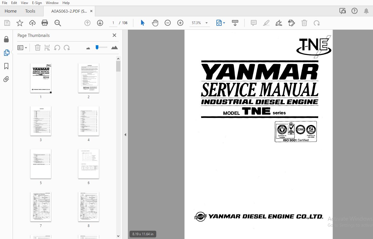Add a sticky note comment
Screen dimensions: 373x239
pos(254,23)
